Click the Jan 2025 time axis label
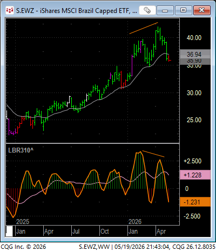The height and width of the screenshot is (251, 216). tap(21, 232)
